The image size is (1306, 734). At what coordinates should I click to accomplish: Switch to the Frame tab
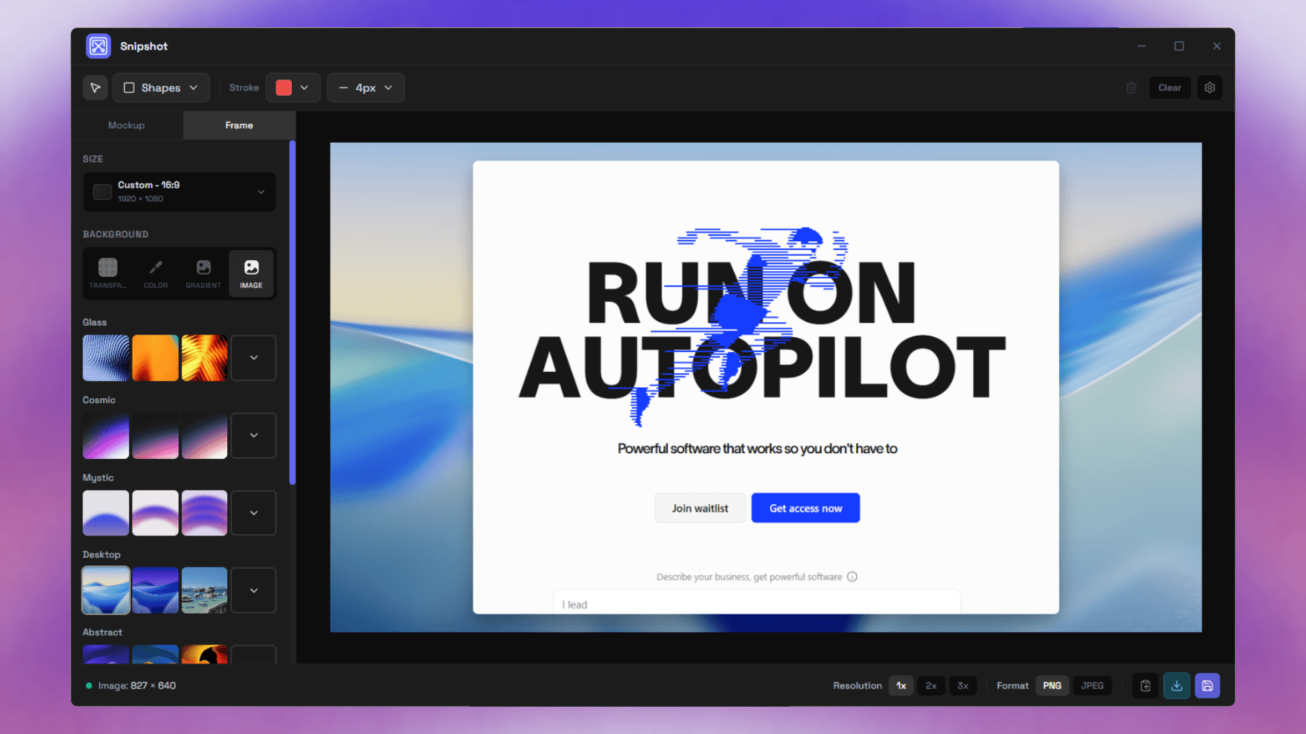point(239,125)
